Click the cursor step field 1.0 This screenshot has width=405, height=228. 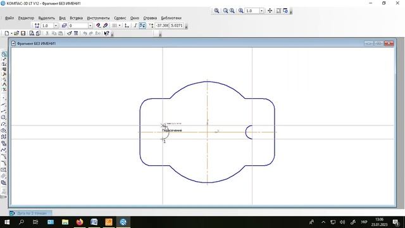coord(47,25)
